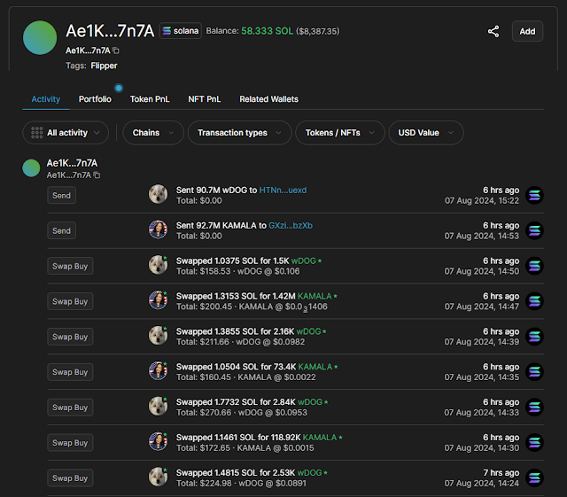Click Solana explorer icon for 14:24 transaction
Screen dimensions: 567x497
[x=534, y=478]
